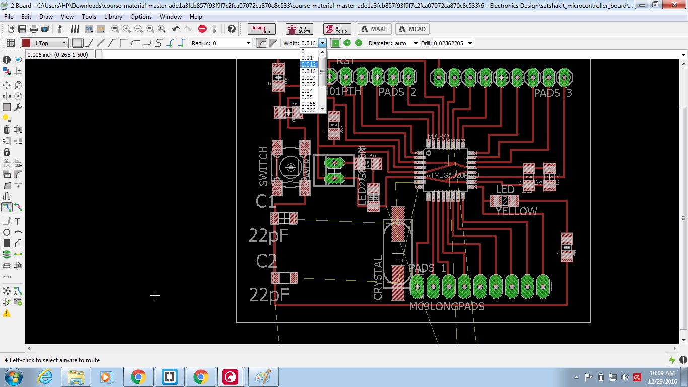Choose the last Follow-me router bend style
Screen dimensions: 688x387
pos(182,43)
